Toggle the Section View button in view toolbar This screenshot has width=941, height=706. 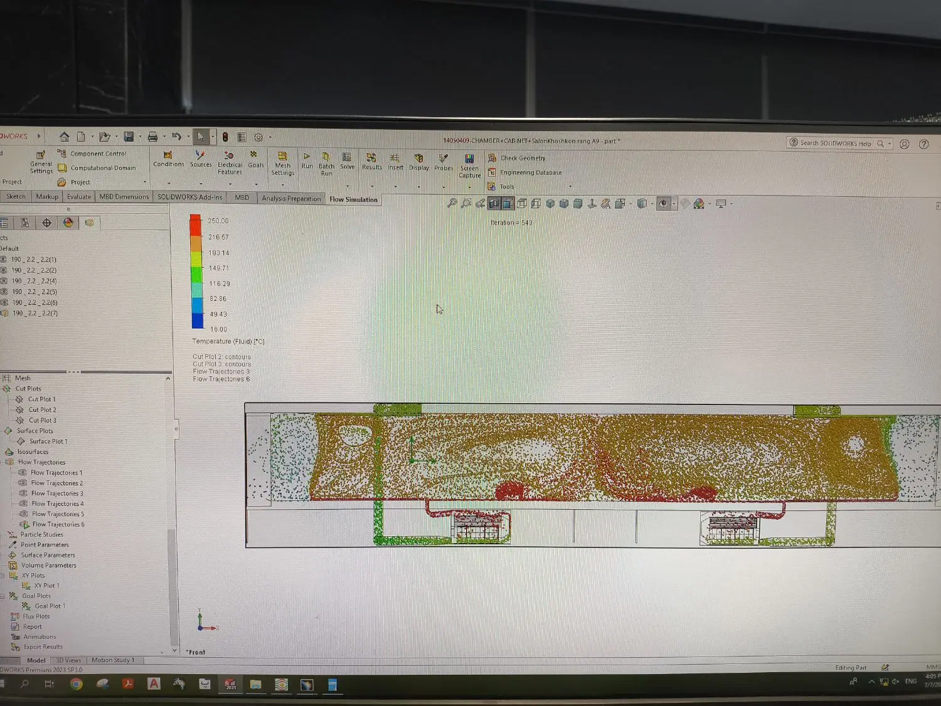pos(494,203)
